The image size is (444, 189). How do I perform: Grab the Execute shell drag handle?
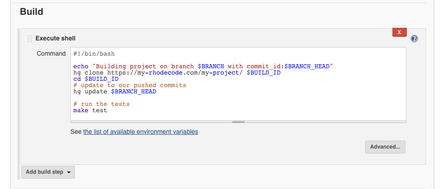[30, 39]
